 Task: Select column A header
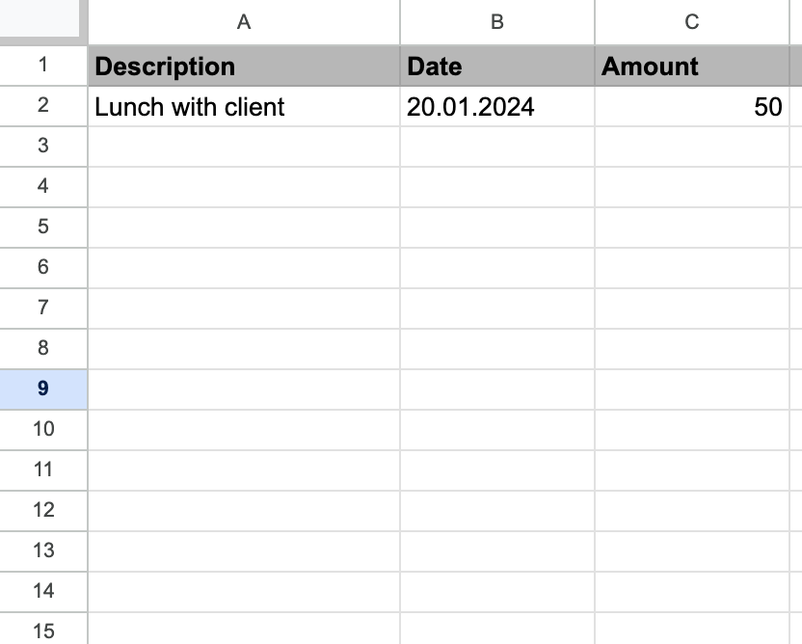[243, 21]
